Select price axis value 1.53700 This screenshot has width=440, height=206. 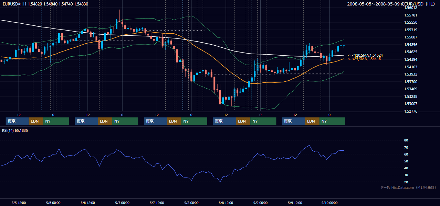[x=411, y=82]
